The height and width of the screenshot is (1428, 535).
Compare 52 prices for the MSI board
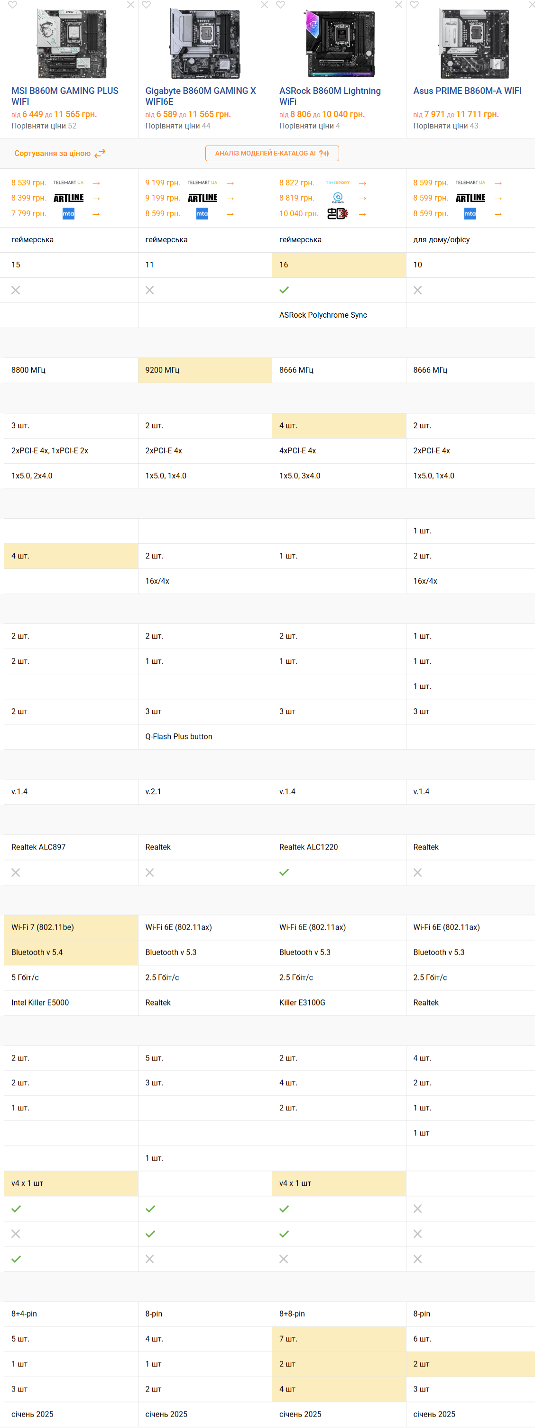click(x=44, y=126)
